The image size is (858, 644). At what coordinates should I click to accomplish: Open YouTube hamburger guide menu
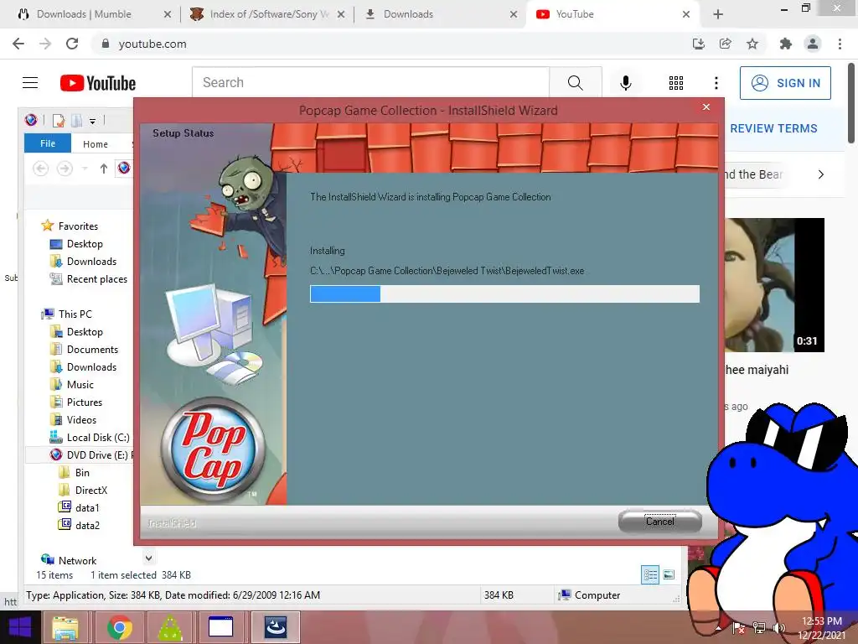[x=30, y=83]
